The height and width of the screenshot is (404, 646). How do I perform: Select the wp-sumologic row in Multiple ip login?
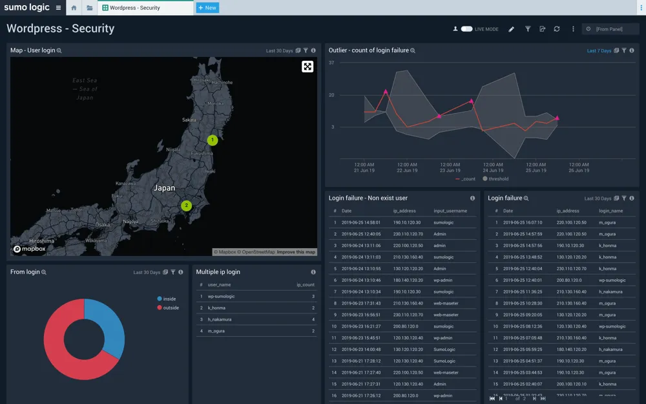pyautogui.click(x=256, y=297)
